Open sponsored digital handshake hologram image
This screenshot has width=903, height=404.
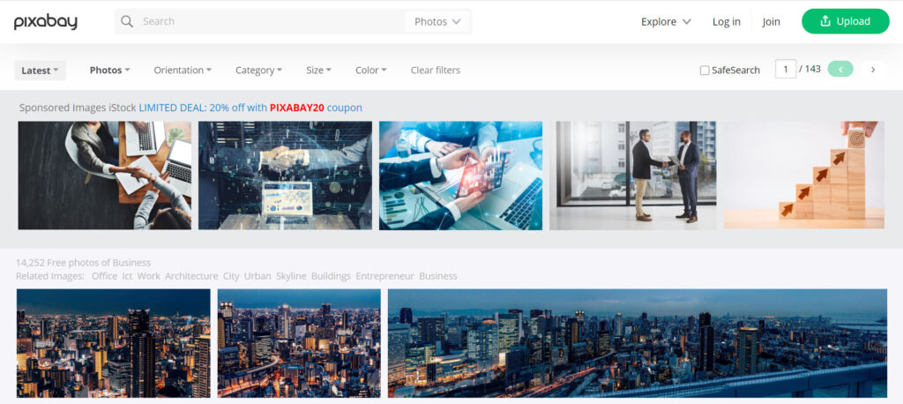285,176
